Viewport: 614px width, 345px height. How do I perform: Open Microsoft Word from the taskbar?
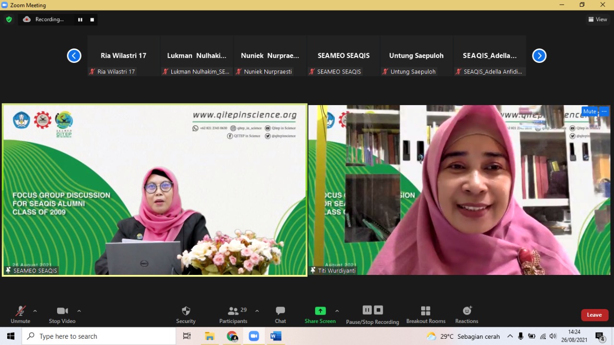click(276, 336)
